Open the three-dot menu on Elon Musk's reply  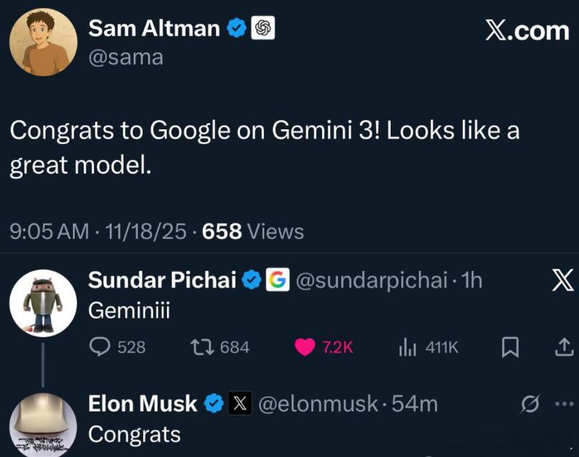coord(564,403)
